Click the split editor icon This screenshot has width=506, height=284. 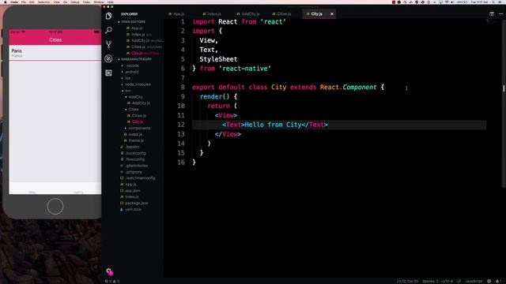click(492, 14)
